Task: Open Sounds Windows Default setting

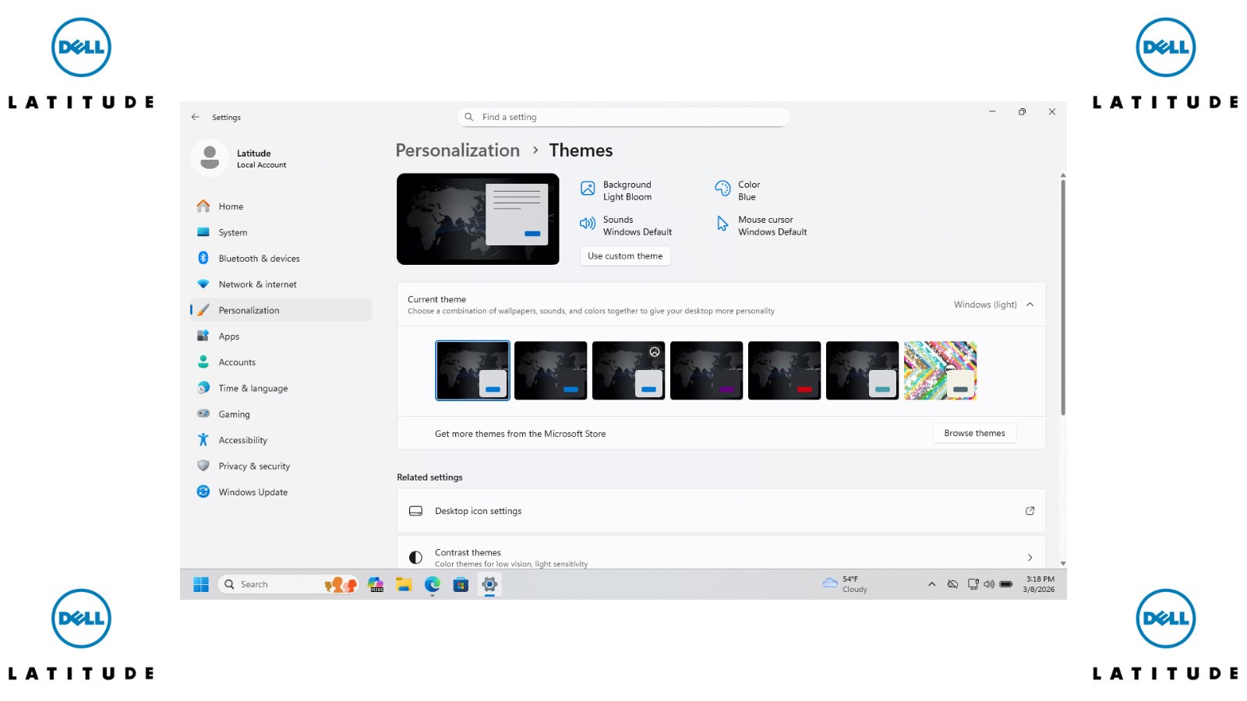Action: click(x=626, y=226)
